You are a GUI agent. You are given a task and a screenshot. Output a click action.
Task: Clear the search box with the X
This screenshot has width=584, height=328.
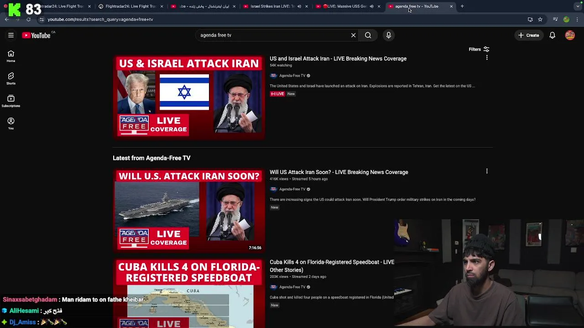tap(353, 35)
